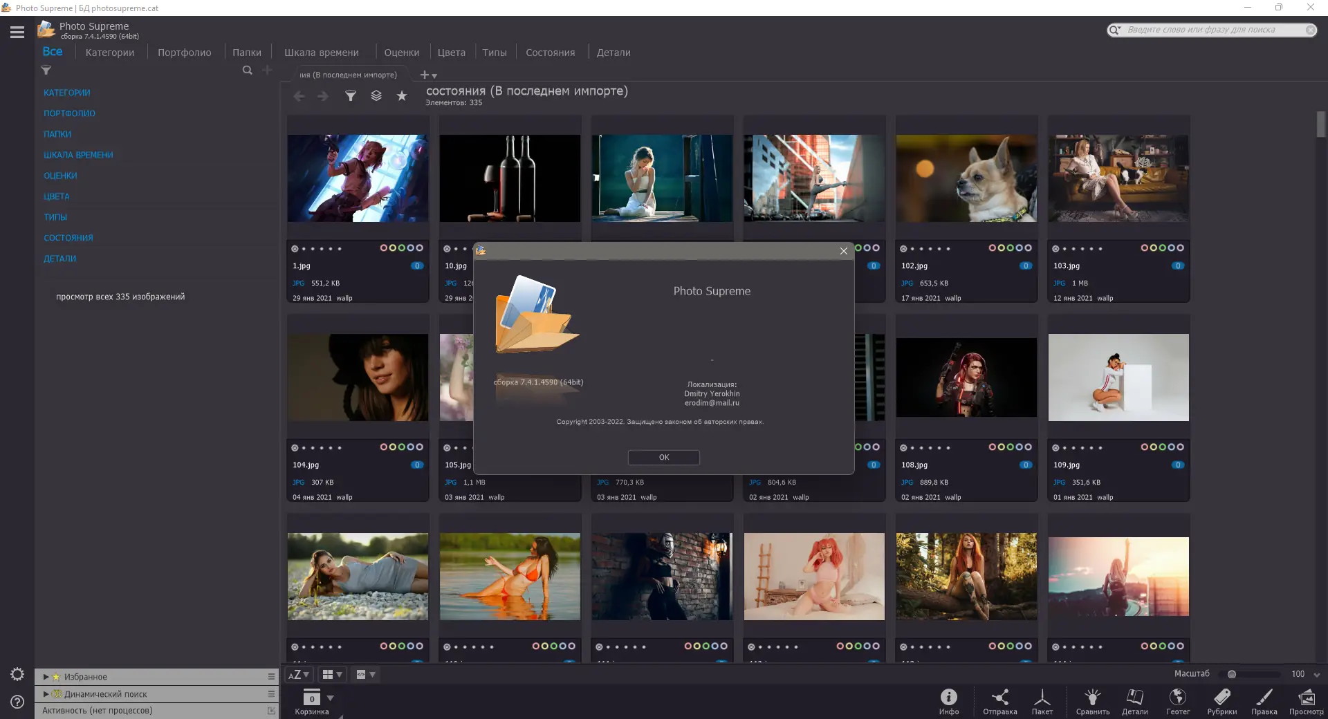Switch to the Цвета tab
The image size is (1328, 719).
click(452, 53)
